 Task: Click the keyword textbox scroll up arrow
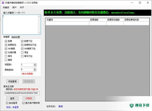[39, 17]
